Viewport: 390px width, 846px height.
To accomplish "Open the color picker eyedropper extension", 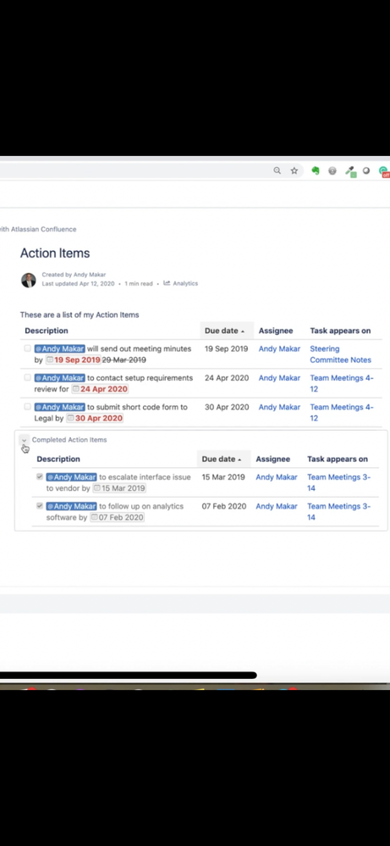I will 350,171.
